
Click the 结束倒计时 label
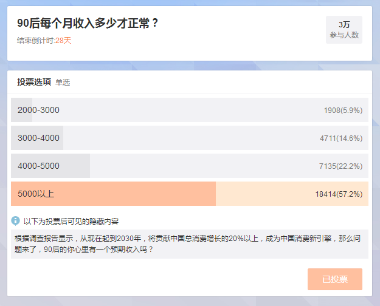pyautogui.click(x=36, y=41)
